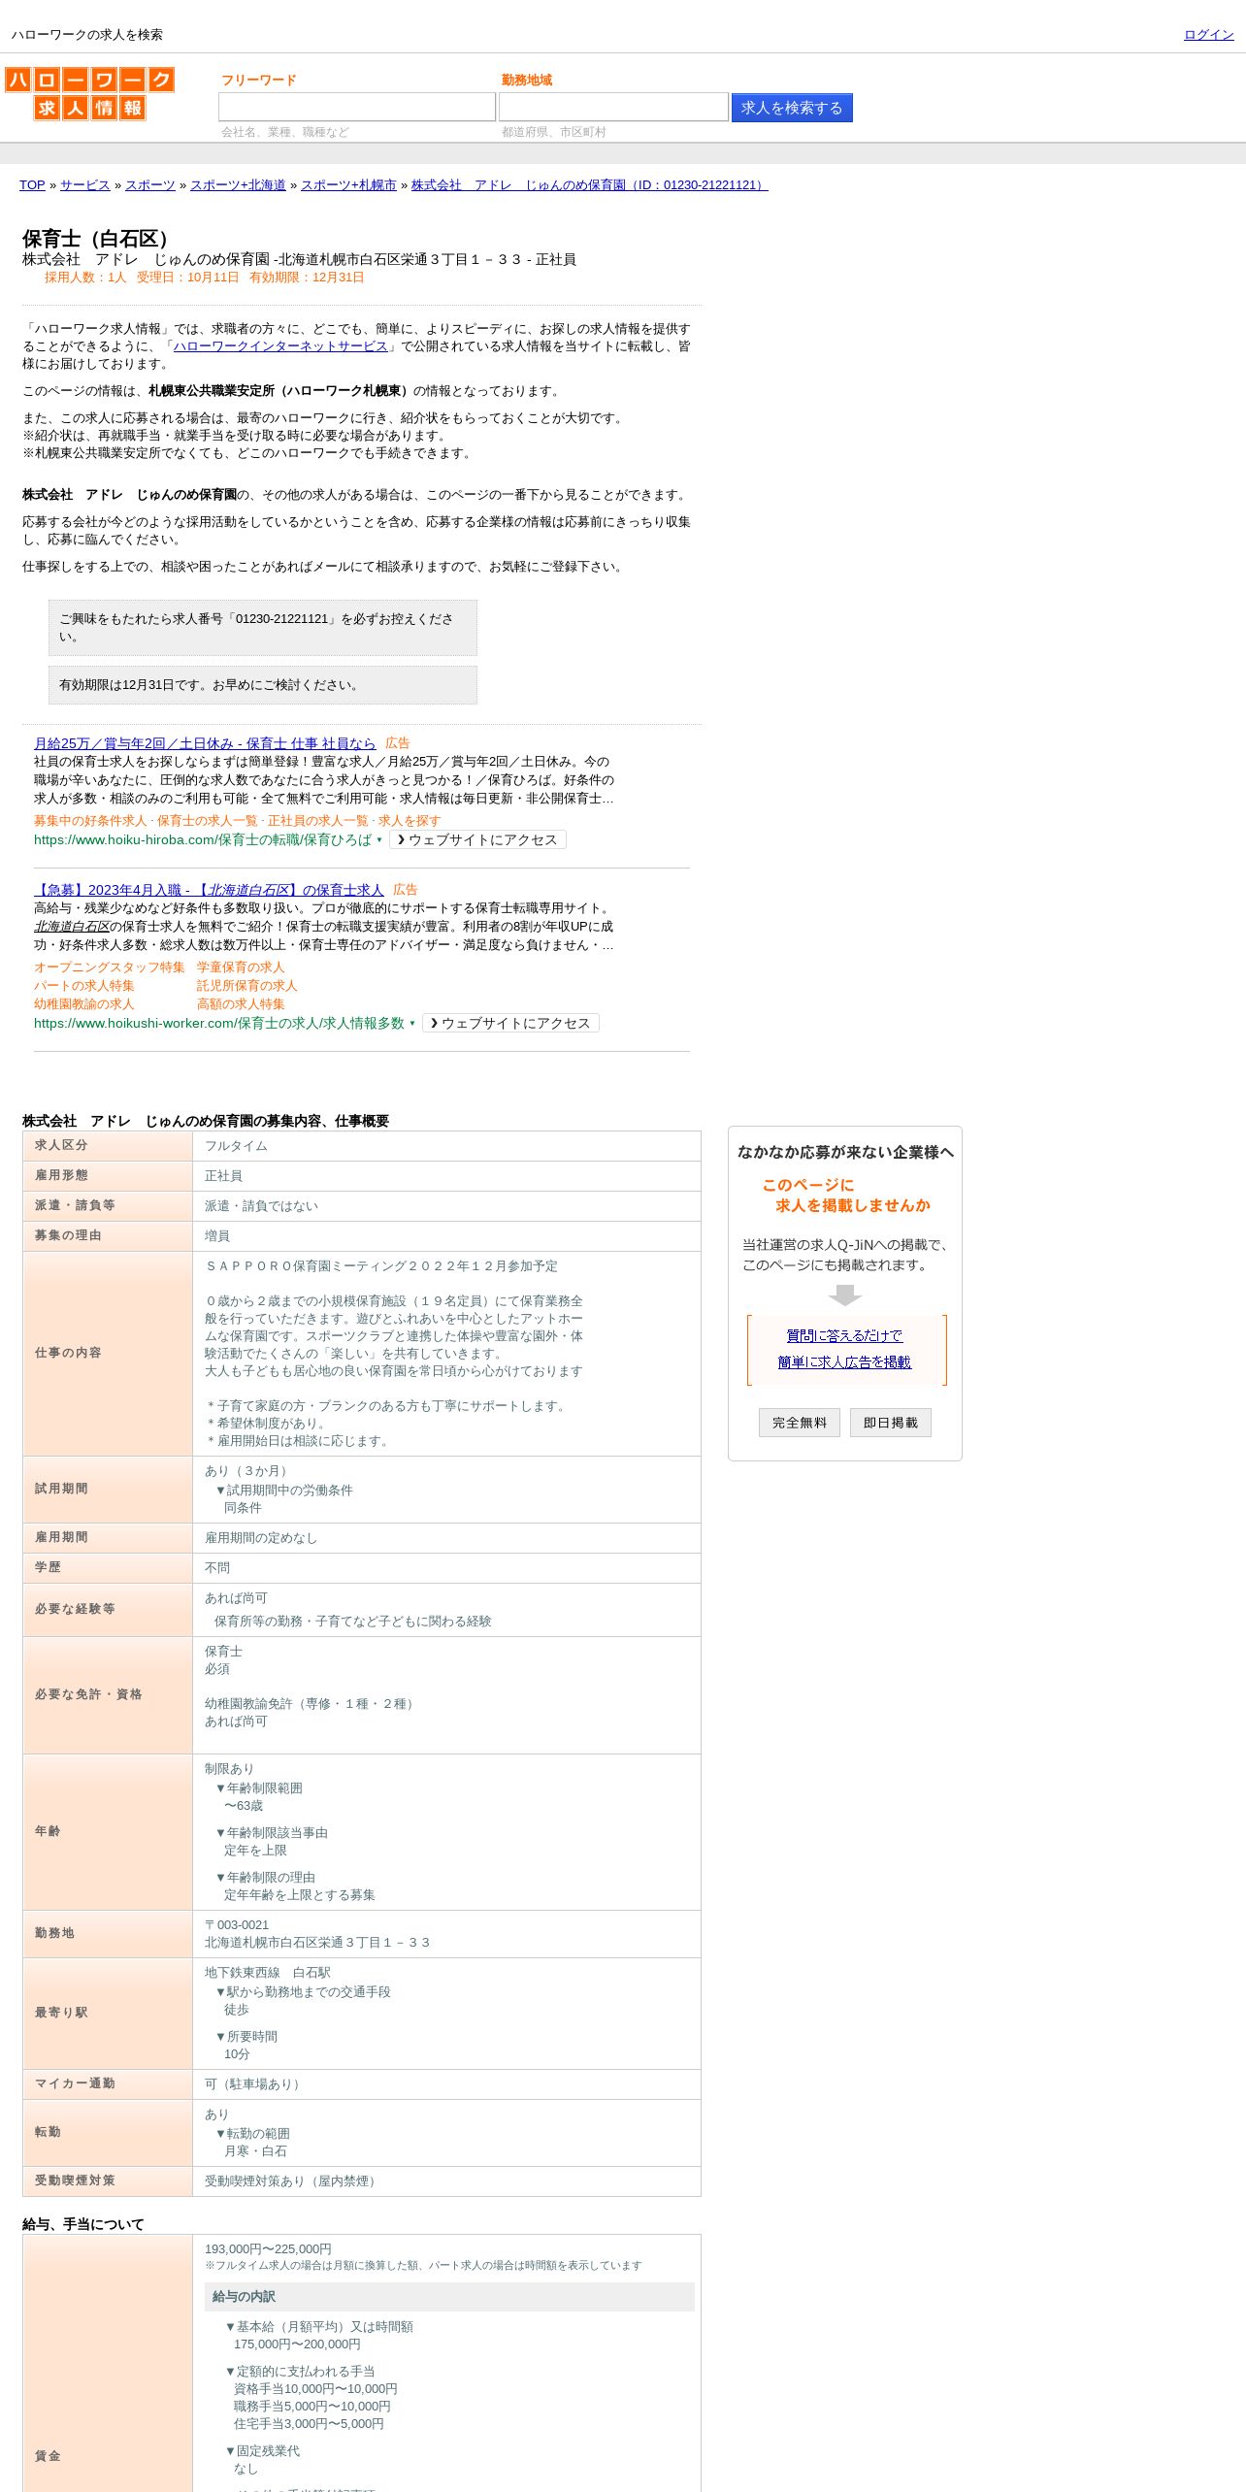Viewport: 1246px width, 2492px height.
Task: Open the hoiku-hiroba.com ad URL
Action: coord(203,840)
